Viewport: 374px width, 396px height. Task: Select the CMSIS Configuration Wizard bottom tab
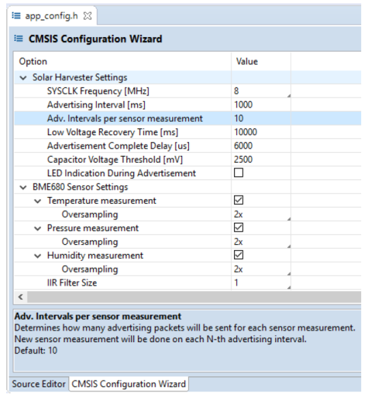point(128,384)
